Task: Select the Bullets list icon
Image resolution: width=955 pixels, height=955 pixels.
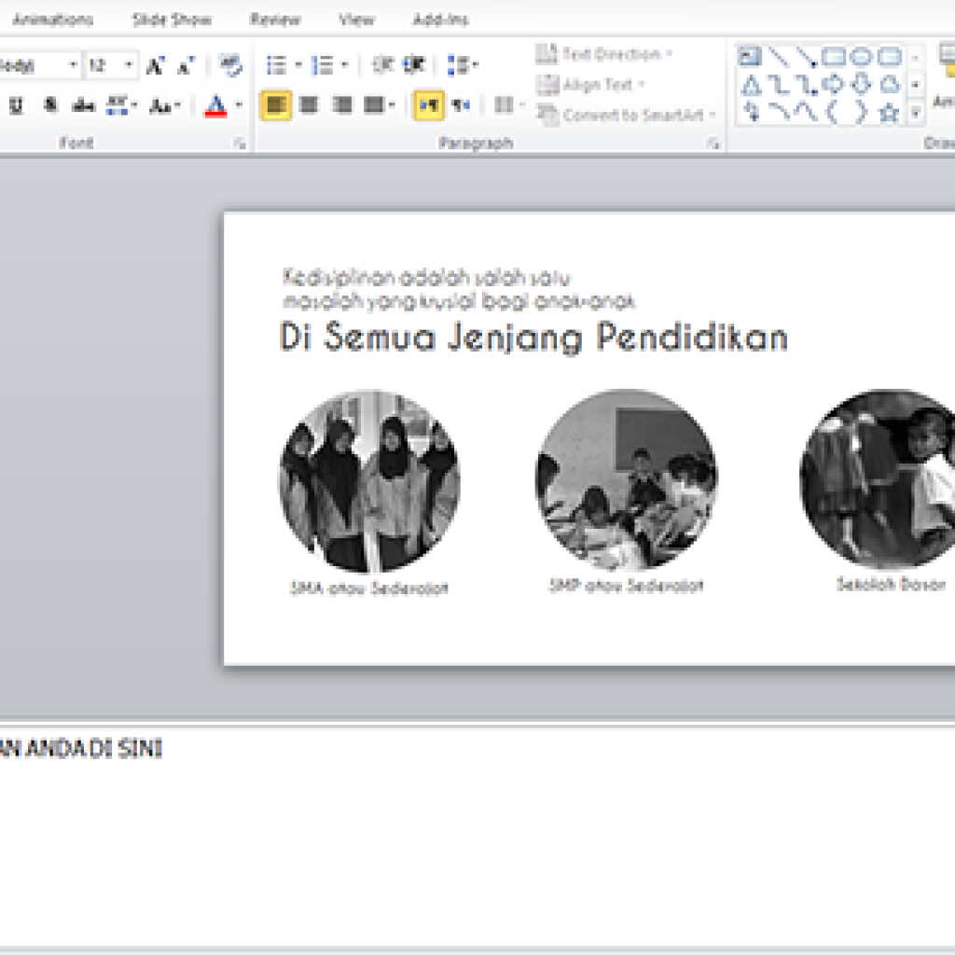Action: tap(277, 64)
